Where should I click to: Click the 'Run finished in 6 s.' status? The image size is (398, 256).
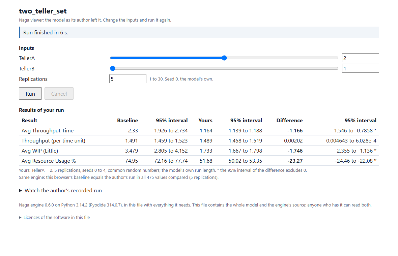coord(199,32)
